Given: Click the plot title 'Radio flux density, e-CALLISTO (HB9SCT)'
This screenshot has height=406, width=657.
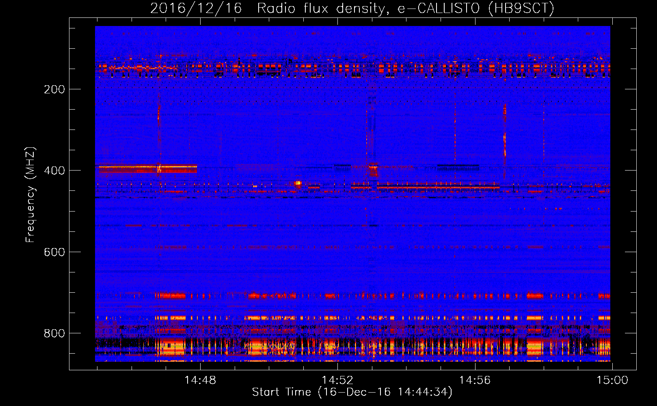Looking at the screenshot, I should click(x=406, y=8).
